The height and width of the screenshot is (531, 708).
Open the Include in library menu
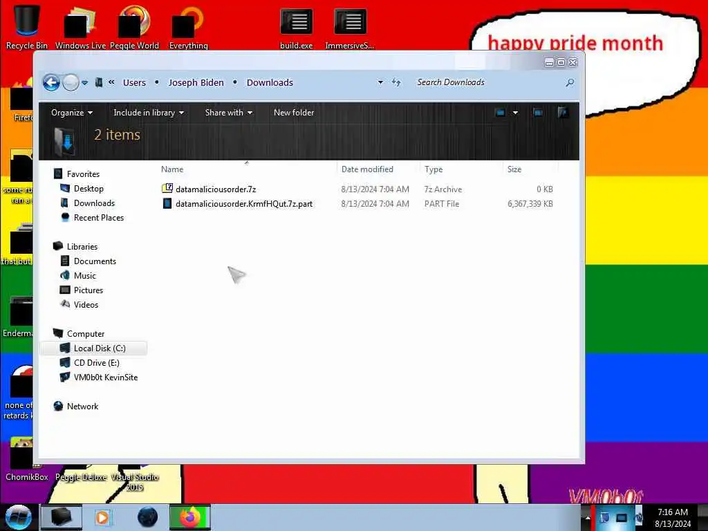149,113
